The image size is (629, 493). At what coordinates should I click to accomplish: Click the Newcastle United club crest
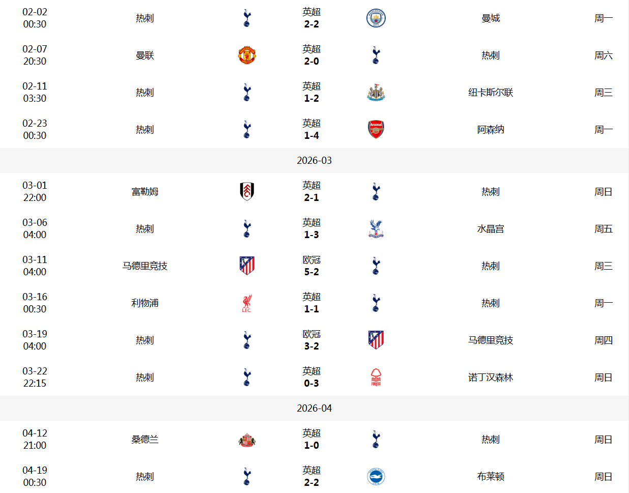pos(376,93)
